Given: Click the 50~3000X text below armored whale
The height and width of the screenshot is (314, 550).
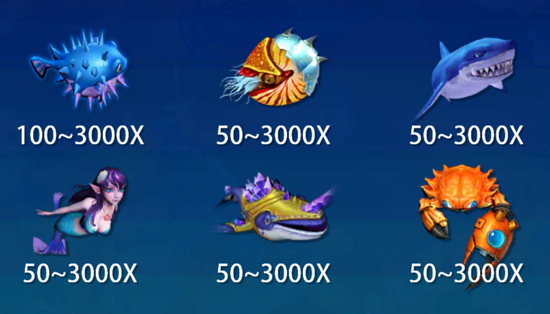Looking at the screenshot, I should (x=273, y=273).
